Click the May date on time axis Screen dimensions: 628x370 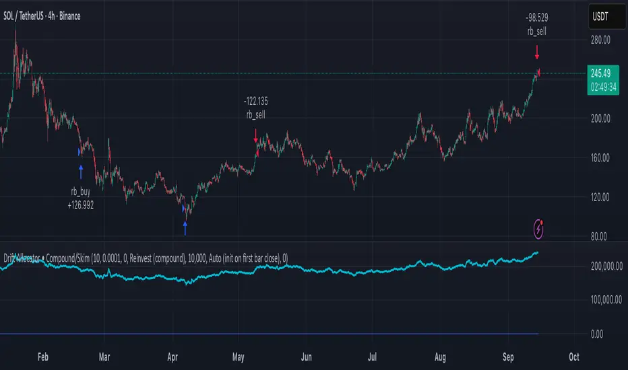tap(239, 357)
